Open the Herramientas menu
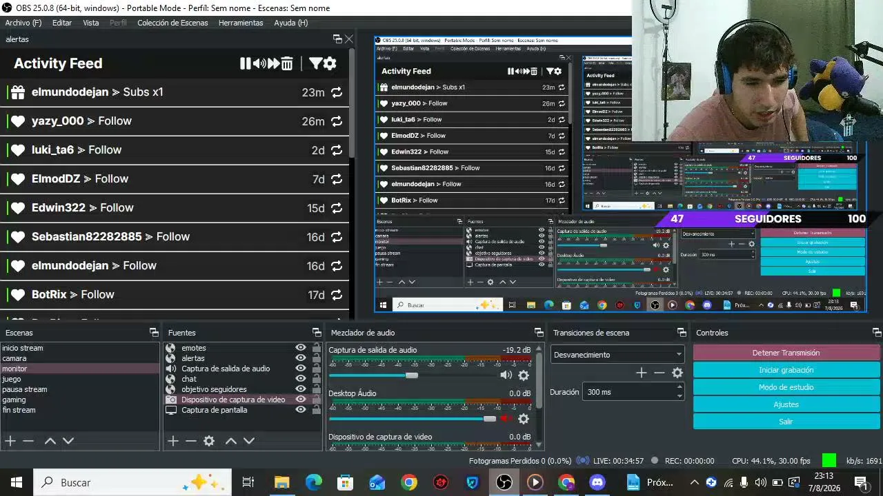The width and height of the screenshot is (883, 496). 241,23
